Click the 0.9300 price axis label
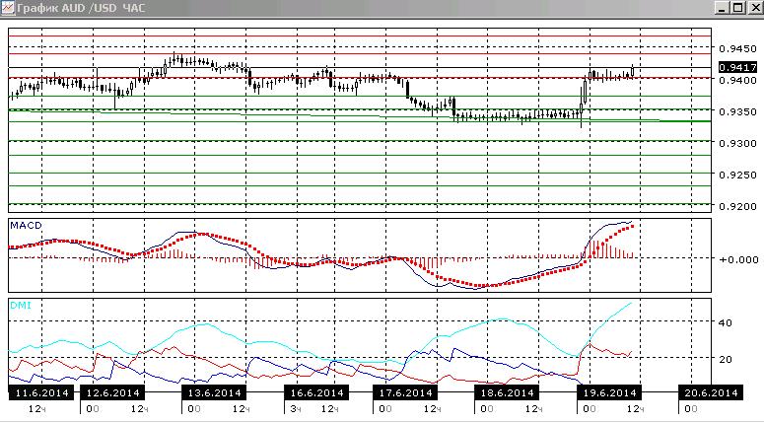This screenshot has height=423, width=764. pyautogui.click(x=738, y=143)
